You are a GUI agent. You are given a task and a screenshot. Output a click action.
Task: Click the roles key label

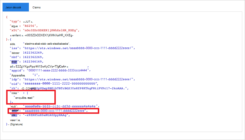14,93
